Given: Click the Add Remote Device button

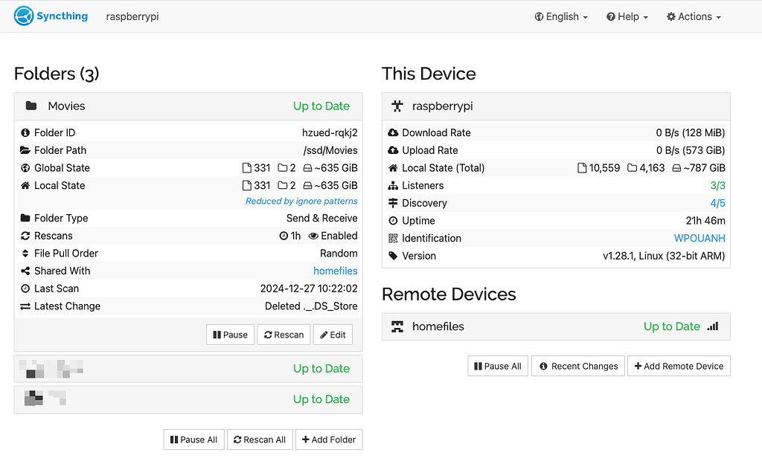Looking at the screenshot, I should [x=679, y=366].
